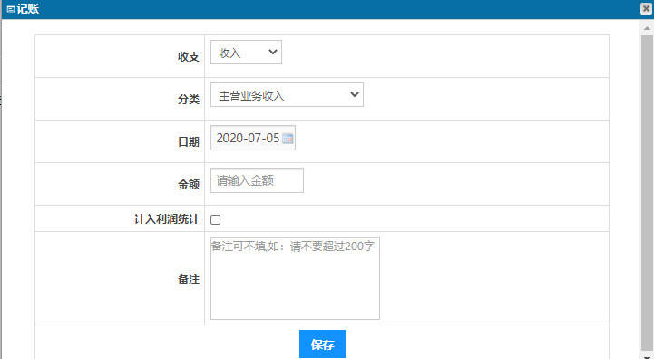The width and height of the screenshot is (654, 359).
Task: Click the vertical scrollbar thumb
Action: [x=647, y=192]
